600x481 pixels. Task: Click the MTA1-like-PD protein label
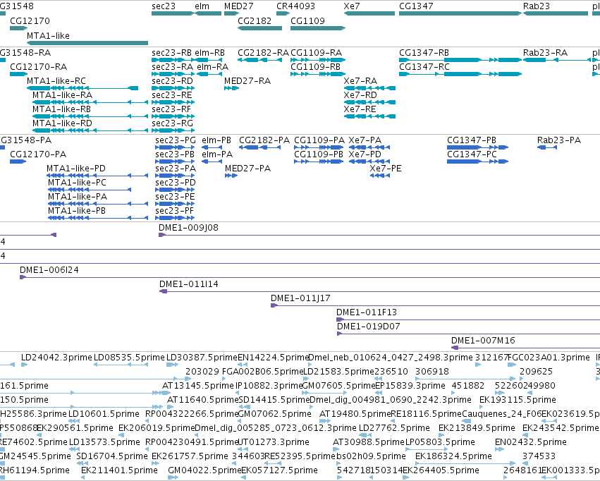75,169
